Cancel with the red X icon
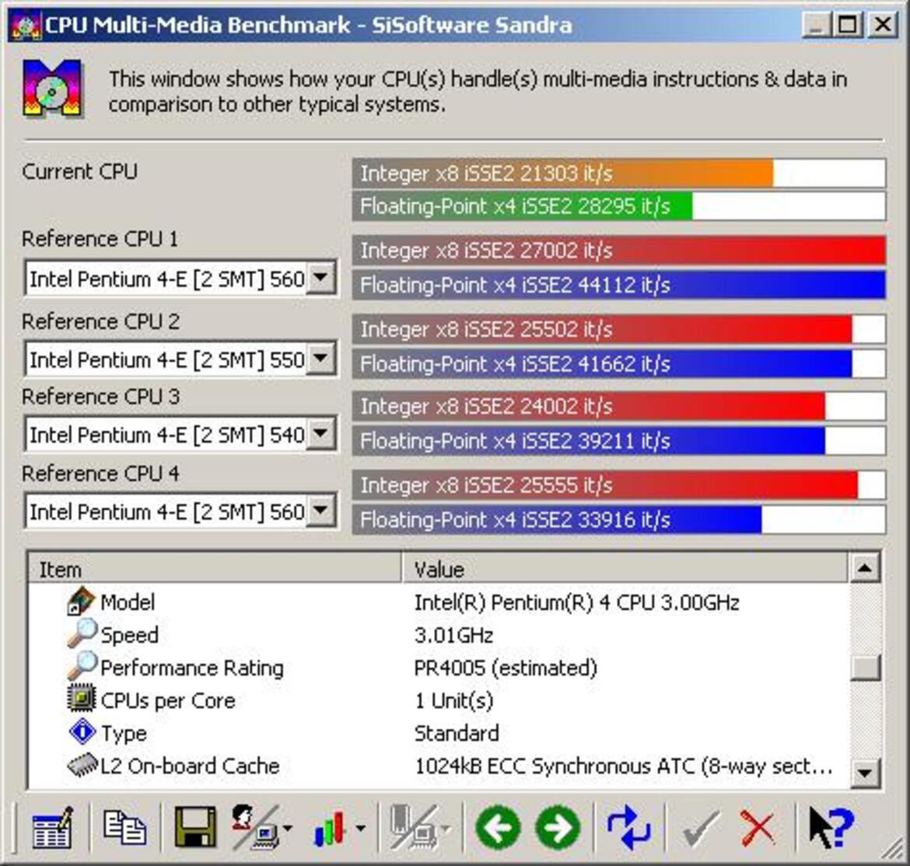The image size is (910, 866). point(758,829)
